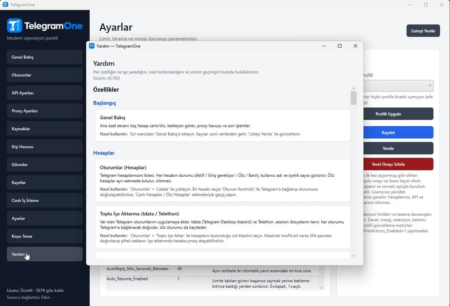
Task: Close the main TelegramOne window
Action: pos(442,4)
